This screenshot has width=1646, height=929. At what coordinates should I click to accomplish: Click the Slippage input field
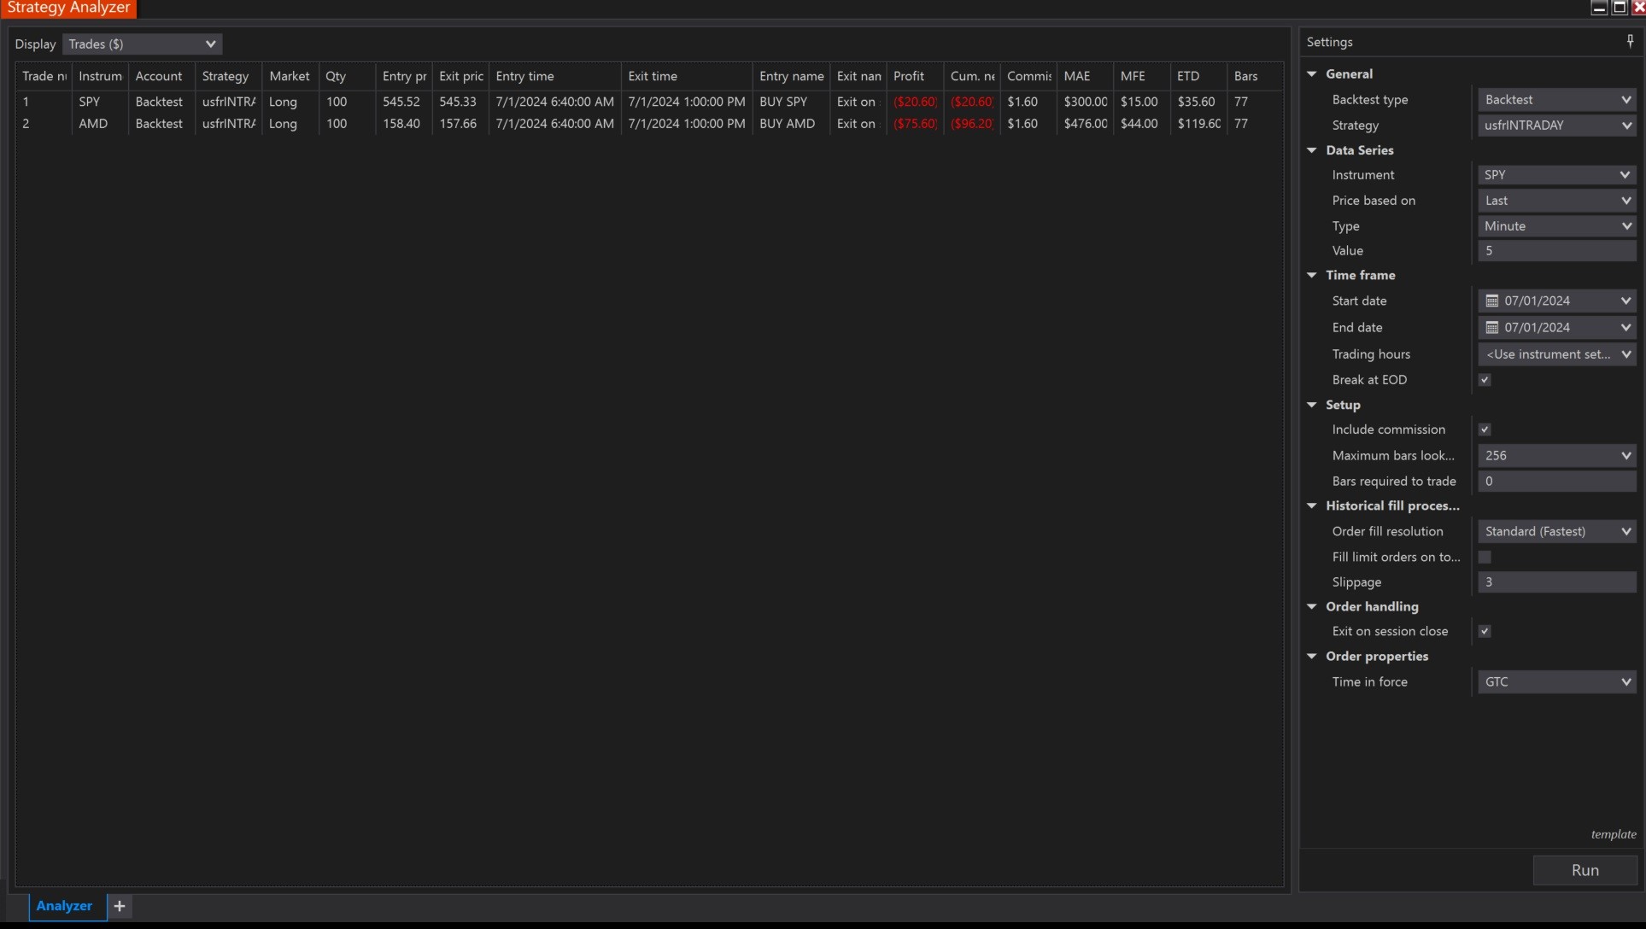(1556, 582)
